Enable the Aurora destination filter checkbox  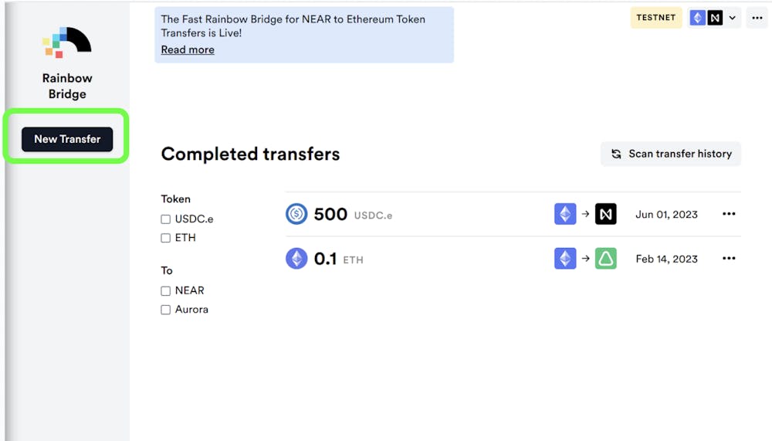[165, 310]
